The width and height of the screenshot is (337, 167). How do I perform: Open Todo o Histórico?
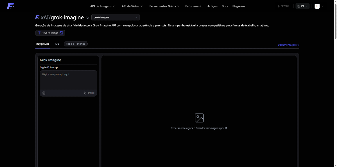click(x=76, y=44)
